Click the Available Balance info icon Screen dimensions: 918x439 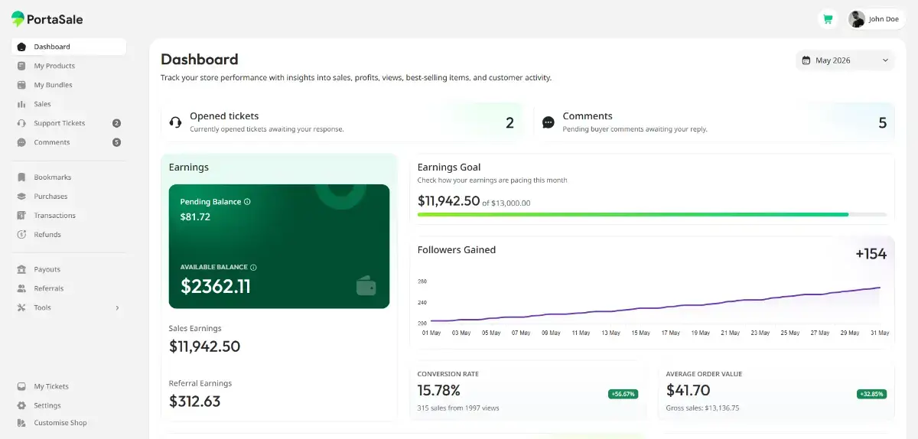coord(253,268)
